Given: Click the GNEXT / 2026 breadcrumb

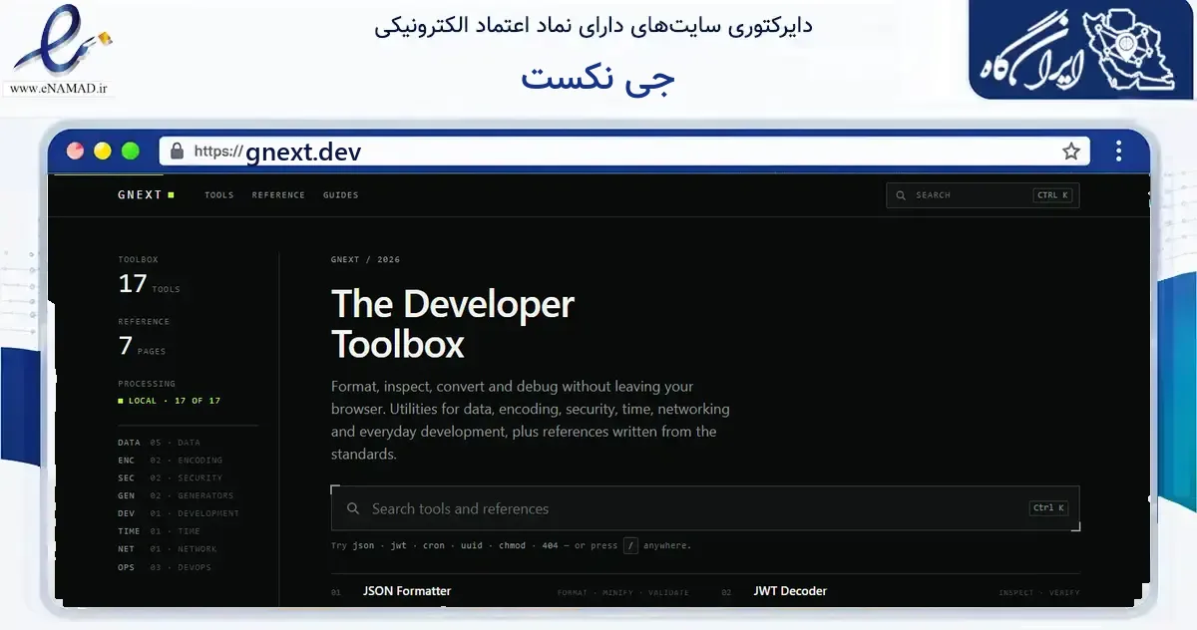Looking at the screenshot, I should [365, 259].
